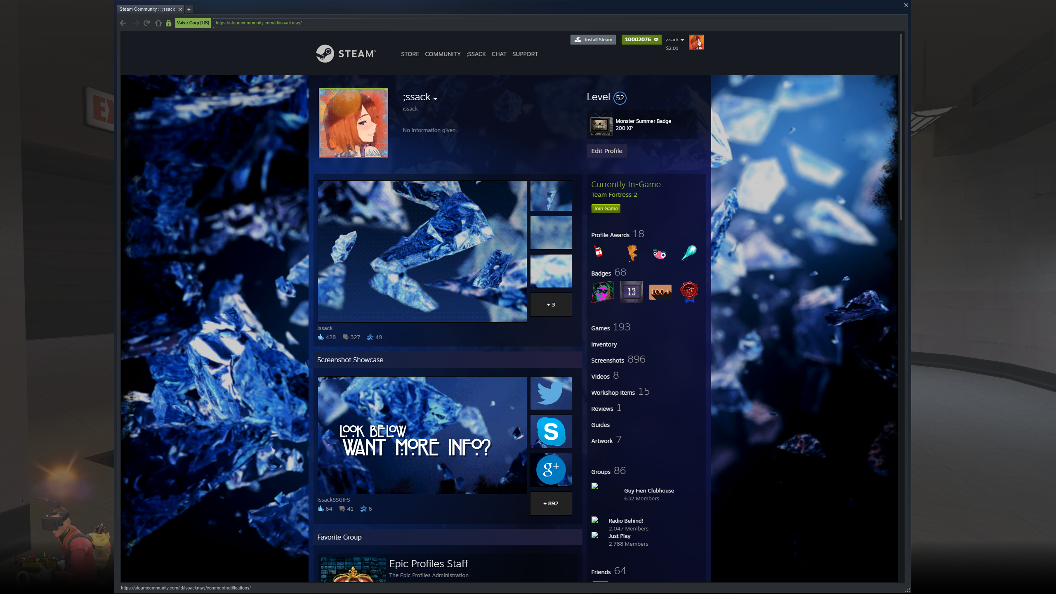
Task: Go to the home page icon
Action: (158, 23)
